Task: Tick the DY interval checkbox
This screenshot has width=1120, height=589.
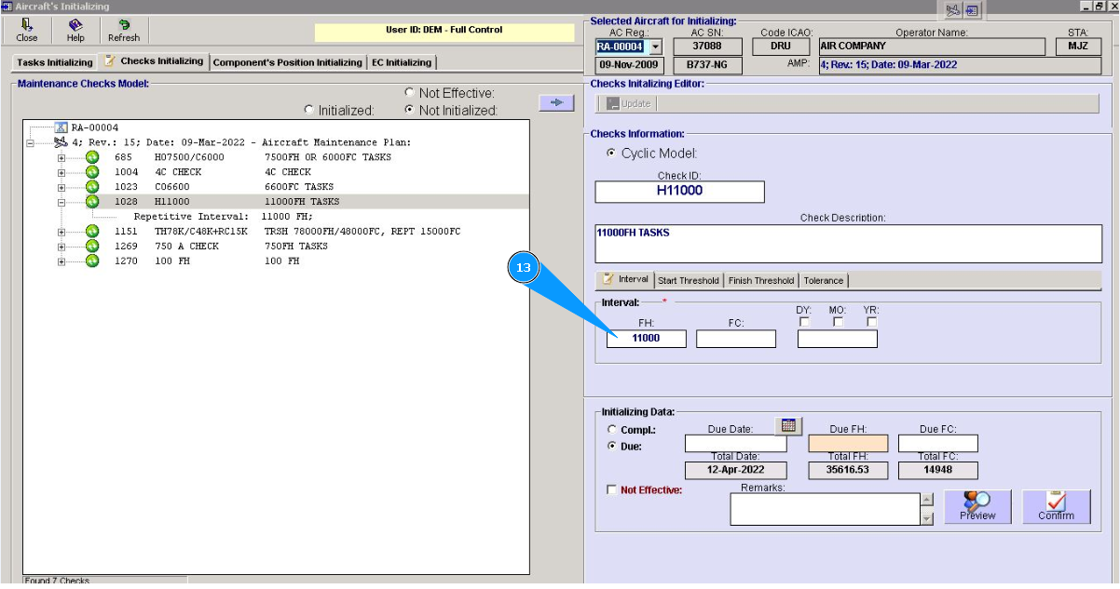Action: [x=805, y=322]
